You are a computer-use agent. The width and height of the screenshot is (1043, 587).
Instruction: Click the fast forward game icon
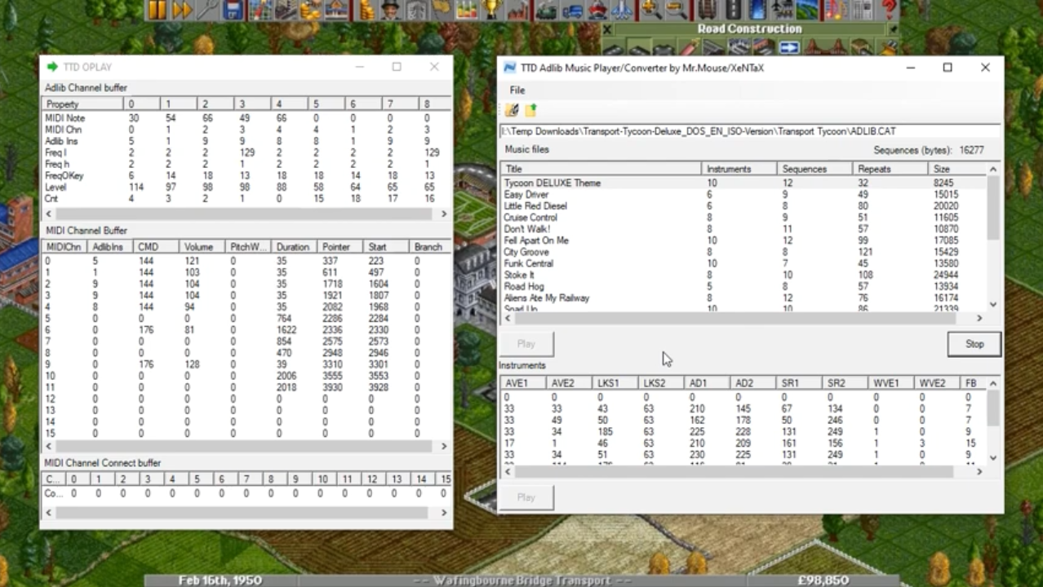[x=182, y=10]
